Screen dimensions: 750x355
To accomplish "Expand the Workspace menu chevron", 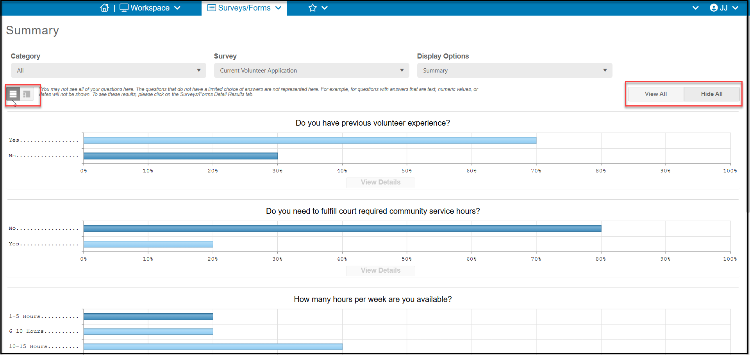I will tap(177, 8).
